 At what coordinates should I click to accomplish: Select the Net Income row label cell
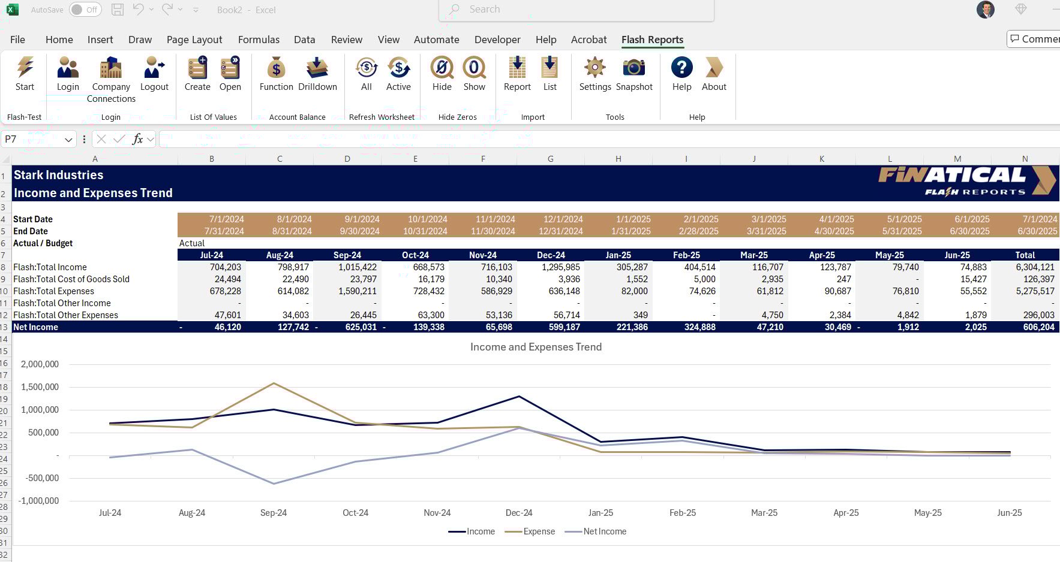coord(95,327)
